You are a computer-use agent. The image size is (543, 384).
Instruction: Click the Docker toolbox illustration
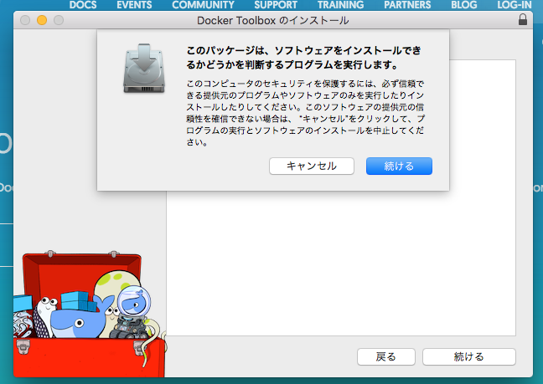(90, 314)
